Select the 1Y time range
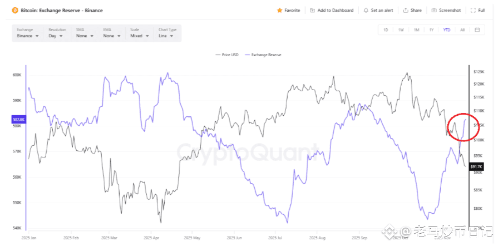The height and width of the screenshot is (246, 498). pyautogui.click(x=431, y=29)
